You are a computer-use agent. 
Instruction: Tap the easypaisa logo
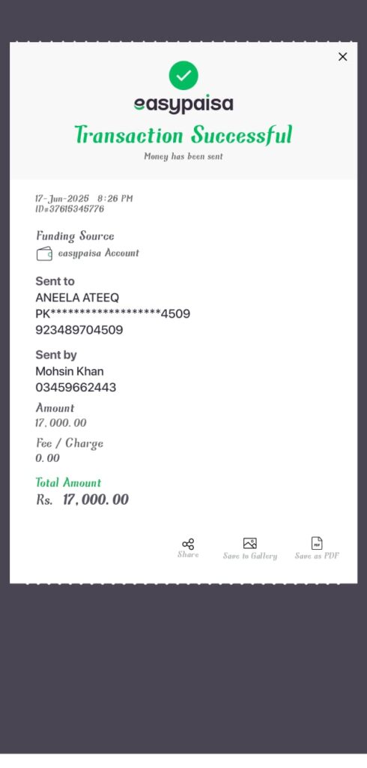tap(183, 104)
